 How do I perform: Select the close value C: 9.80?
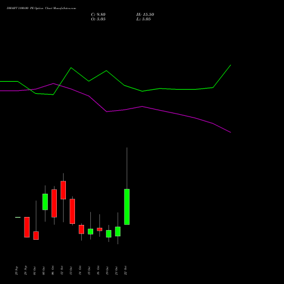(x=98, y=15)
